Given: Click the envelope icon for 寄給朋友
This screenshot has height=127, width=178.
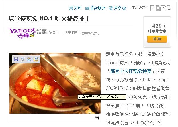Looking at the screenshot, I should (87, 8).
